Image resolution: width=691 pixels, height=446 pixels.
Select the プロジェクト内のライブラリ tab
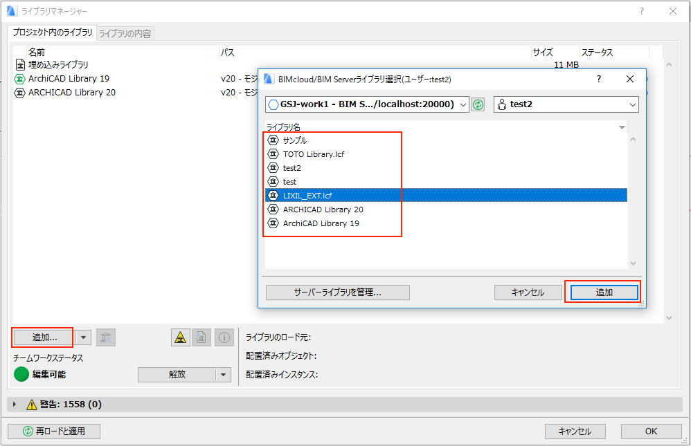pos(53,32)
